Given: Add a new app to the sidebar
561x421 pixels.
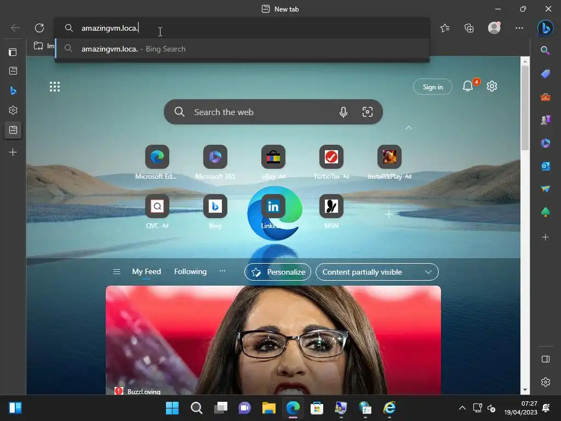Looking at the screenshot, I should coord(545,237).
